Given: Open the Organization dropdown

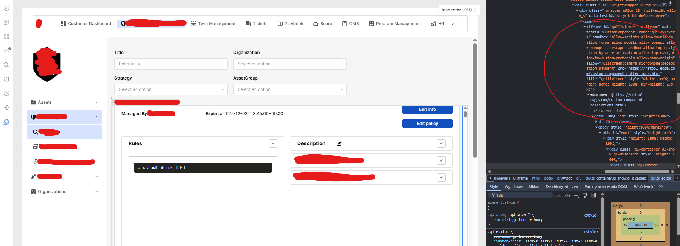Looking at the screenshot, I should pos(290,64).
